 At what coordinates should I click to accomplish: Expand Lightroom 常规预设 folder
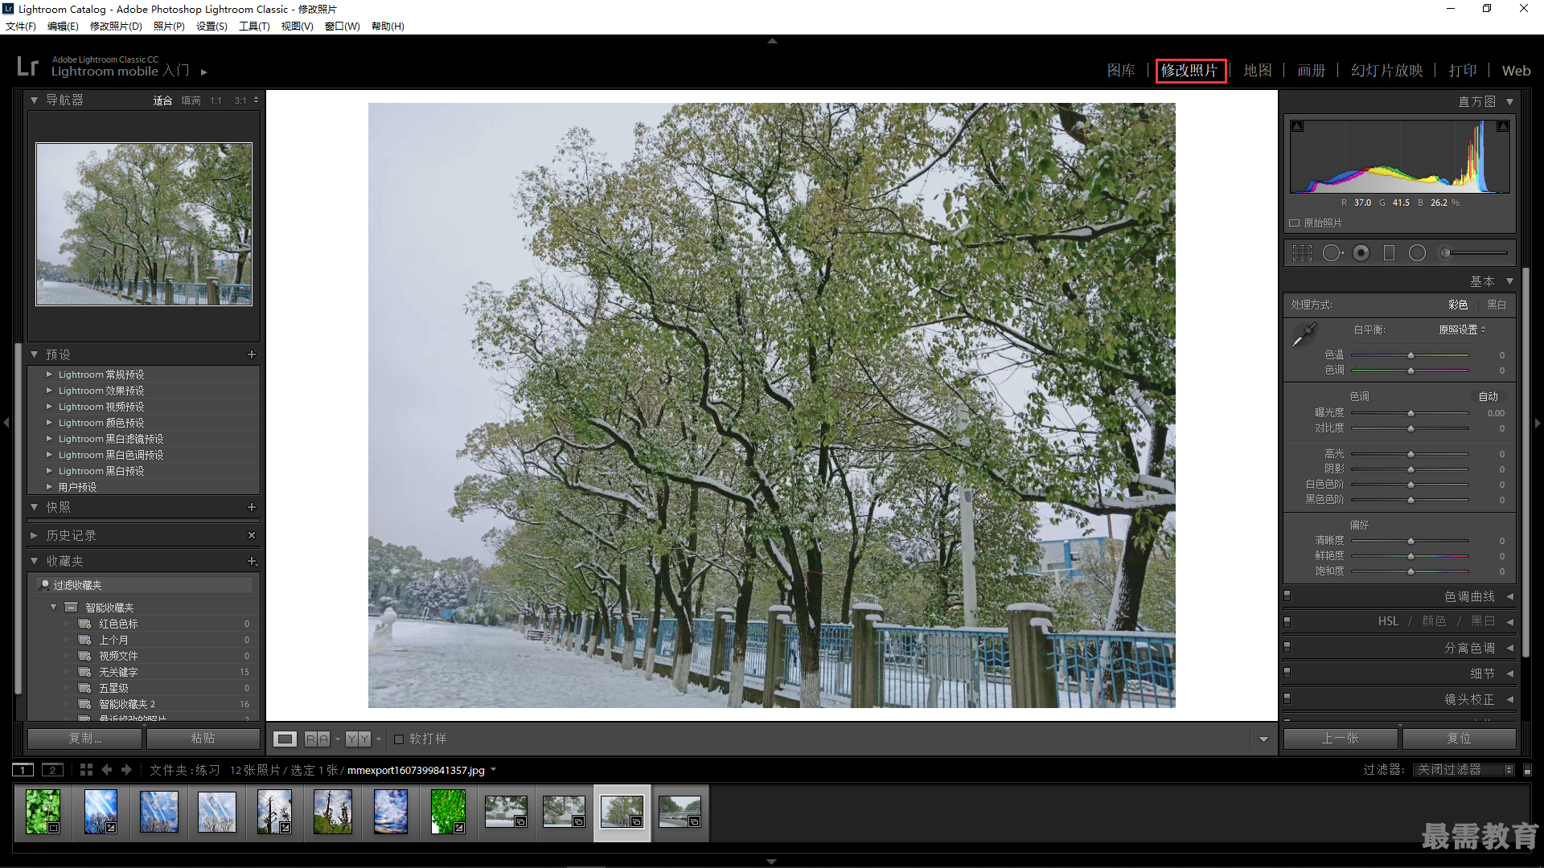[x=49, y=375]
